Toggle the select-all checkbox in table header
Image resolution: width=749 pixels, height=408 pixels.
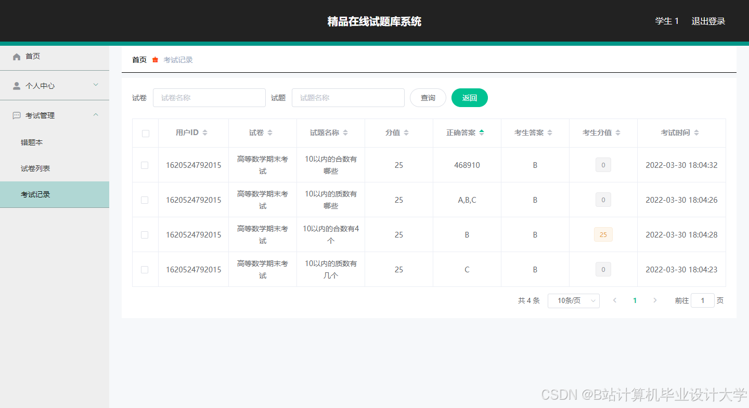pos(145,134)
